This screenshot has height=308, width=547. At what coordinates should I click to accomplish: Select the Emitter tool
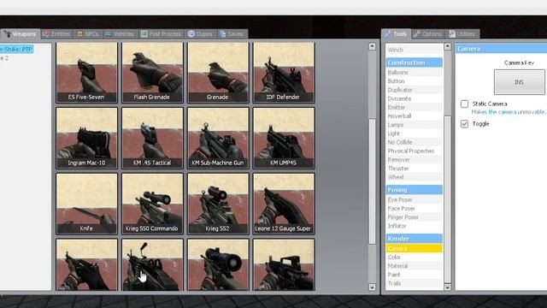point(414,107)
